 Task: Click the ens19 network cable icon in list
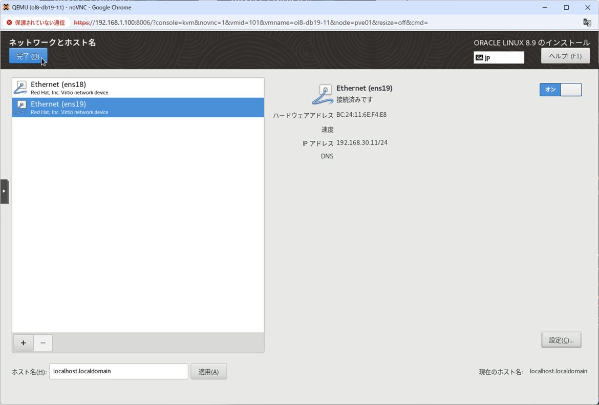(x=20, y=108)
